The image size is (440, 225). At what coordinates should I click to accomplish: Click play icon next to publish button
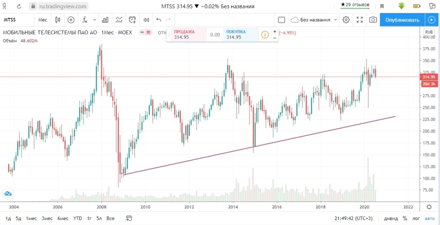(x=431, y=20)
